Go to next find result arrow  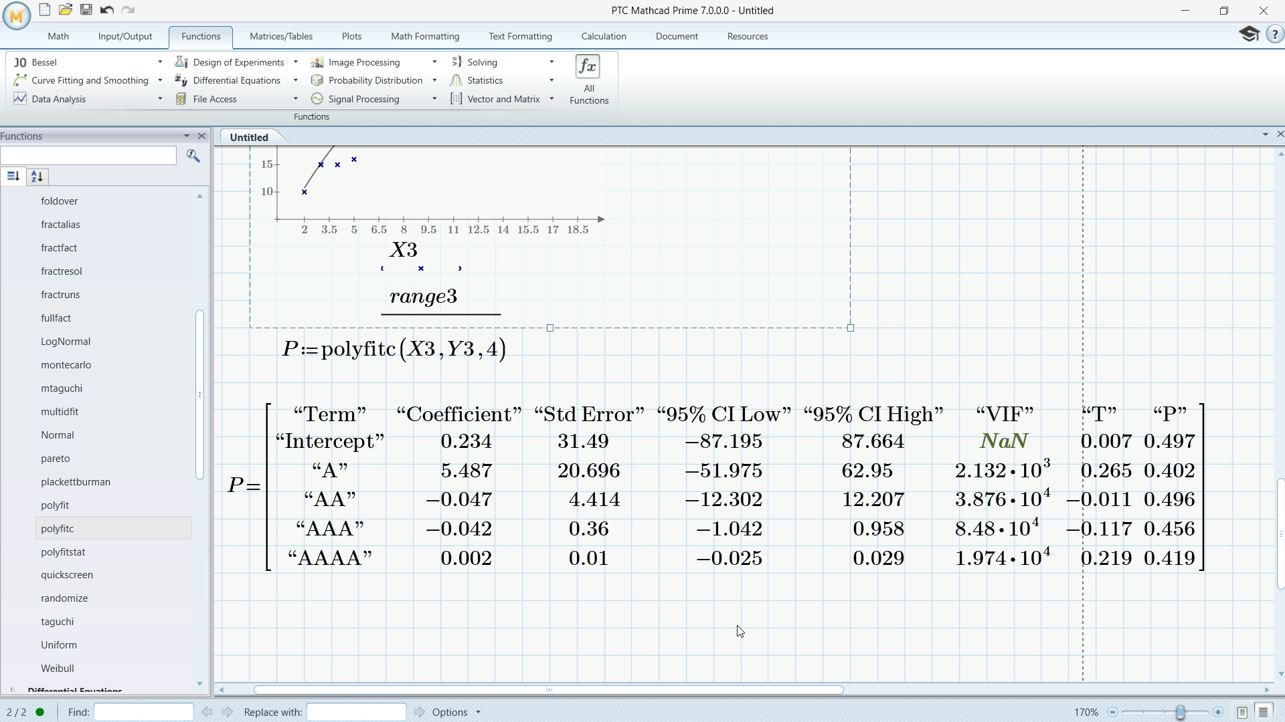point(228,712)
